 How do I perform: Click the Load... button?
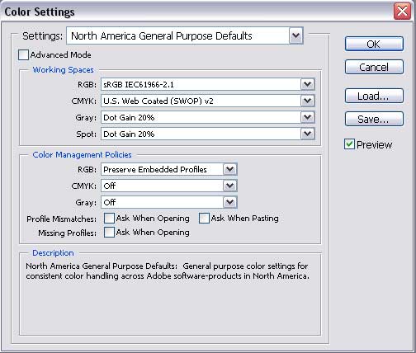pyautogui.click(x=374, y=96)
